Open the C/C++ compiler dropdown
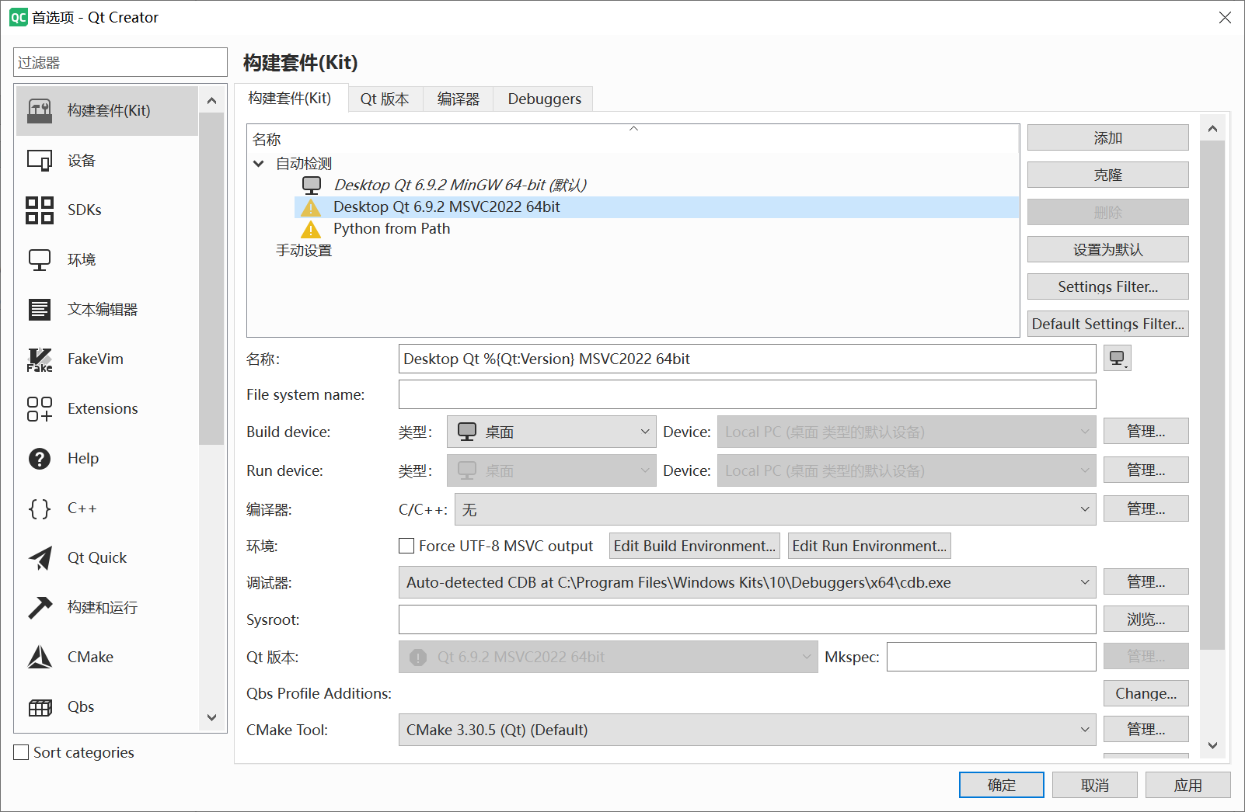 tap(776, 509)
